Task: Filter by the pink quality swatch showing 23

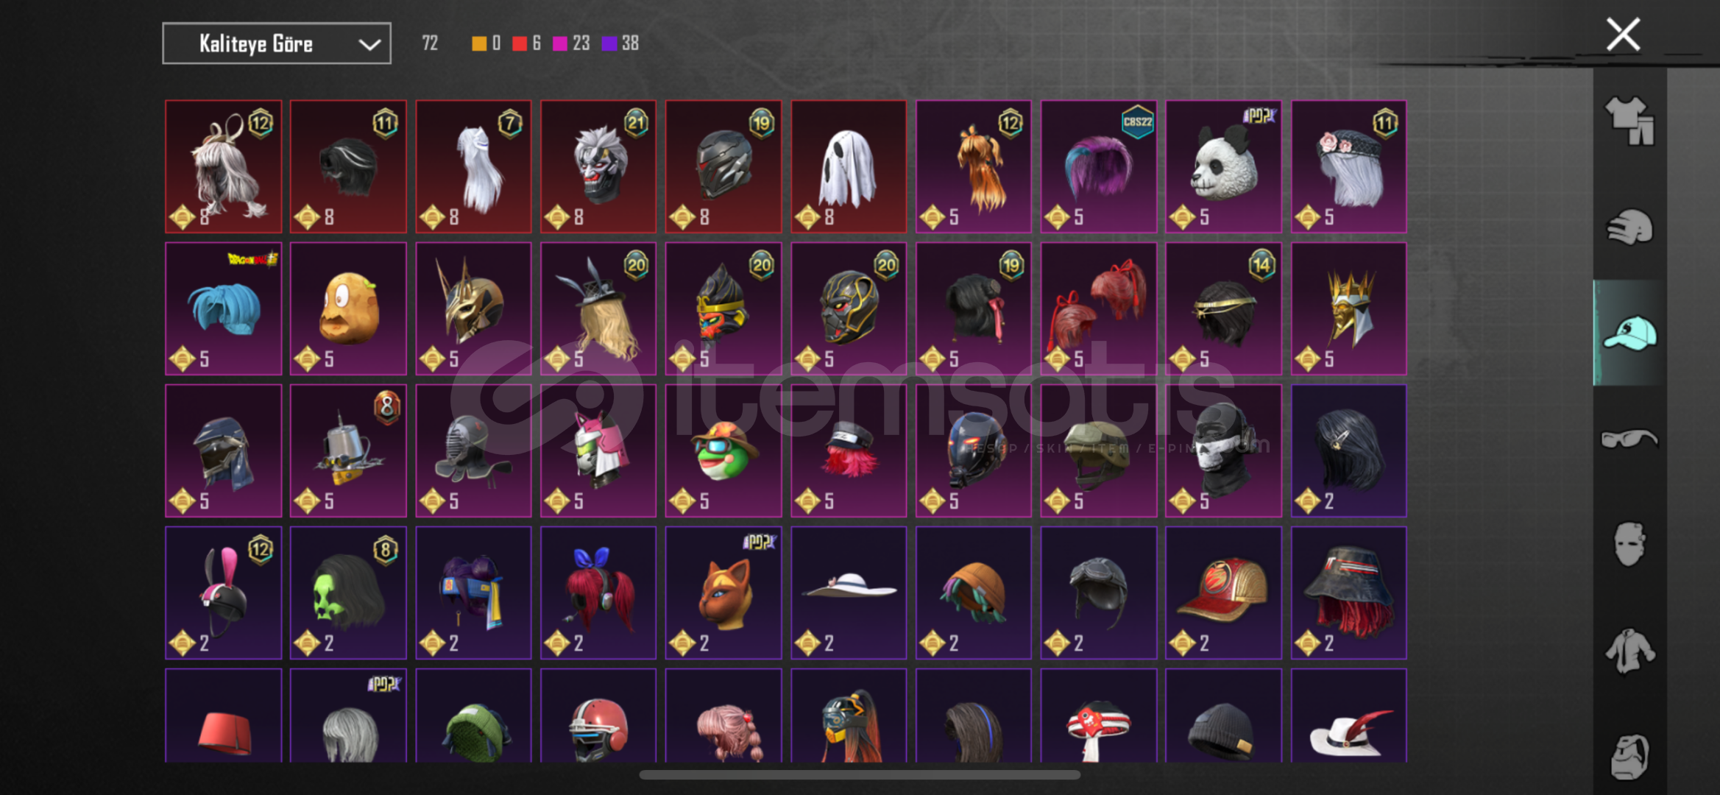Action: 560,43
